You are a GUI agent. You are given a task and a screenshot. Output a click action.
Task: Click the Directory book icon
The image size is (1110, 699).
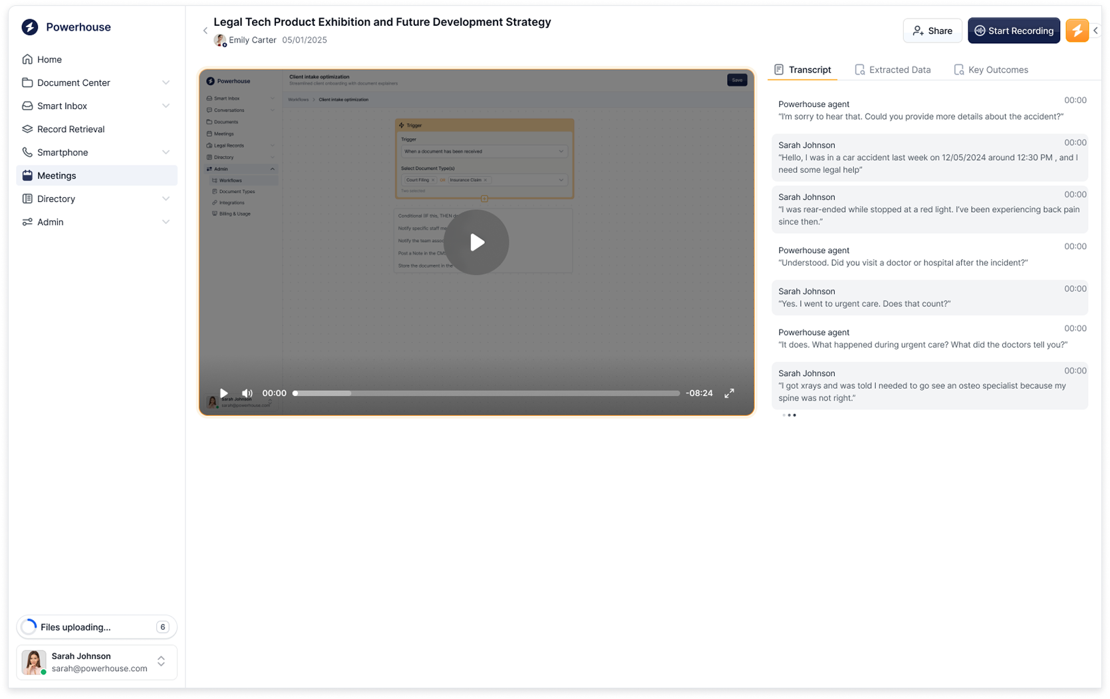click(x=27, y=199)
